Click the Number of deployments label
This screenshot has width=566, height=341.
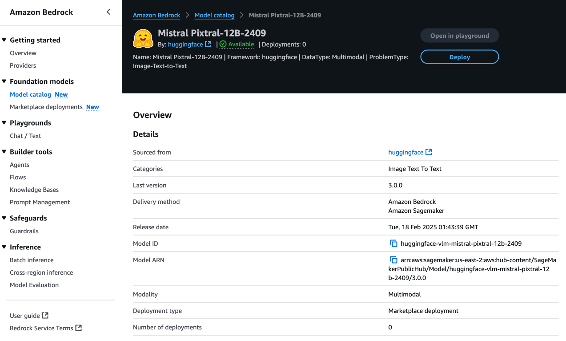click(167, 327)
